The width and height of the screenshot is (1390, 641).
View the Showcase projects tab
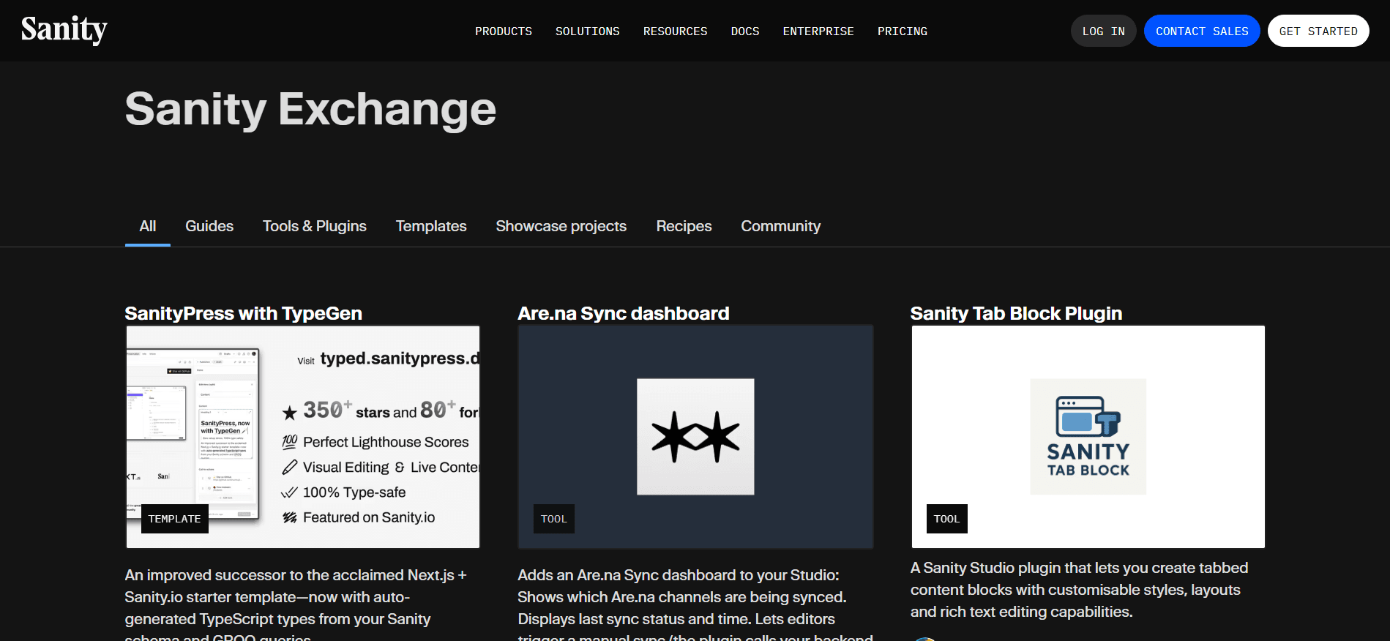click(x=561, y=226)
